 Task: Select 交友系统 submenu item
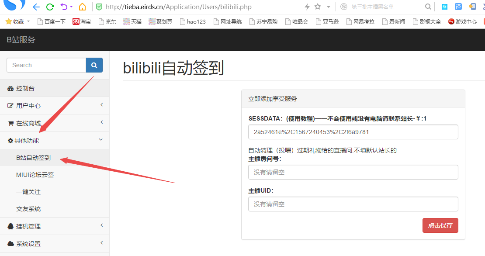click(55, 209)
